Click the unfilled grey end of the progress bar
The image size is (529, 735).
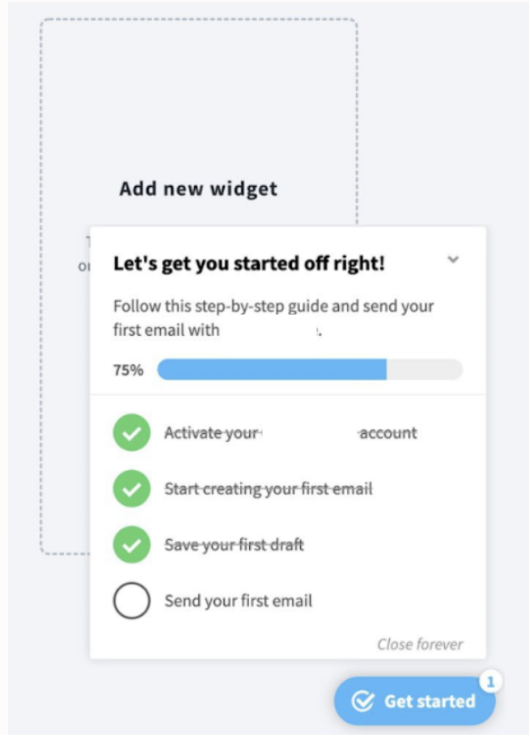click(424, 370)
